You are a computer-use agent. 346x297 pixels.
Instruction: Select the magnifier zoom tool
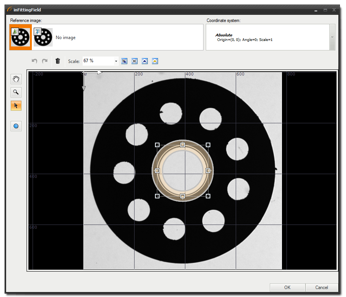(16, 92)
